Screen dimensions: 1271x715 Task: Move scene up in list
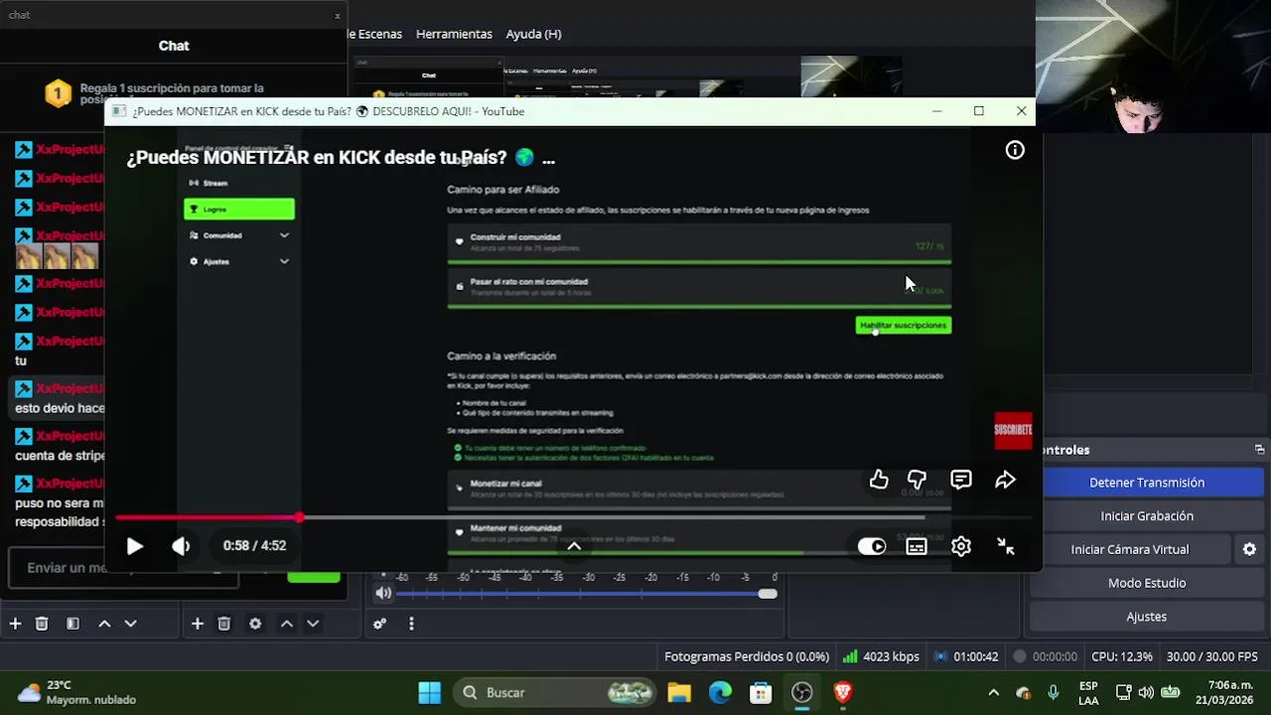(x=104, y=624)
